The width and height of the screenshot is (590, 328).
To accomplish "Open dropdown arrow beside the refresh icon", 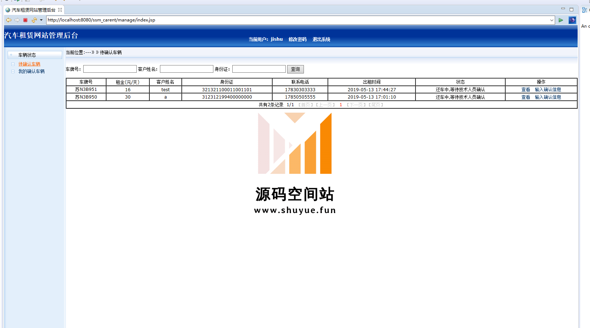I will pos(41,20).
